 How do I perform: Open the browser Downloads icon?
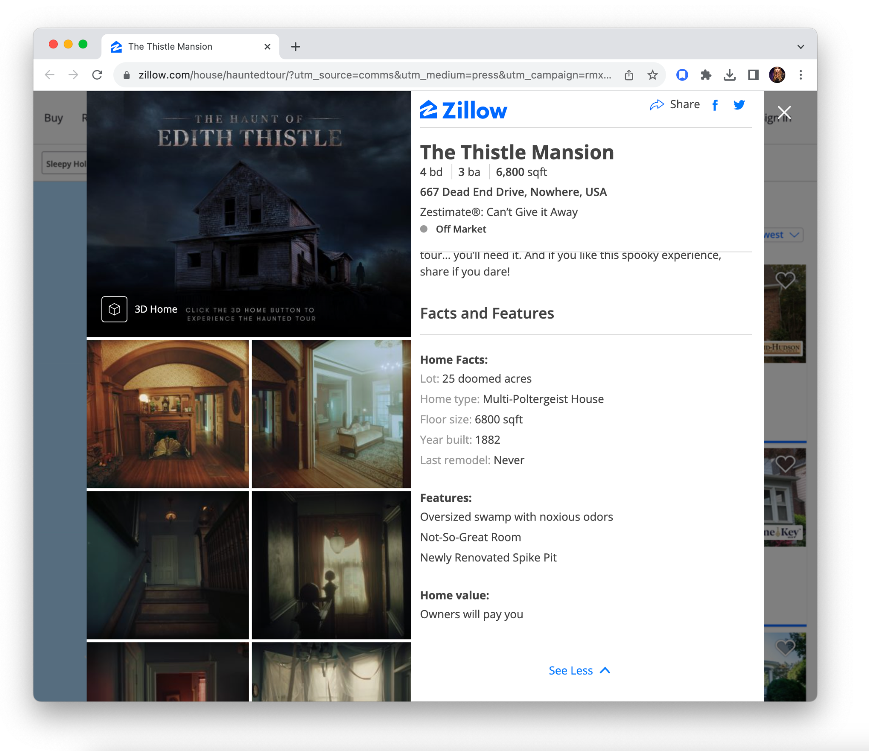pyautogui.click(x=729, y=75)
